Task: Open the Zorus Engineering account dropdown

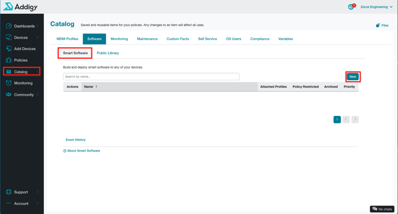Action: 377,7
